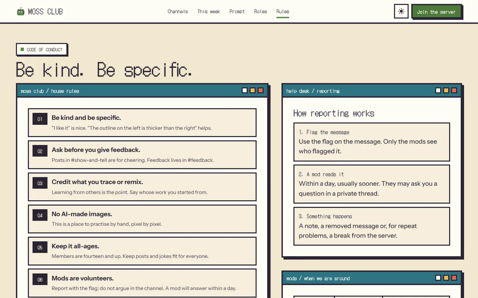This screenshot has height=298, width=478.
Task: Click the red square in help desk titlebar
Action: [x=454, y=91]
